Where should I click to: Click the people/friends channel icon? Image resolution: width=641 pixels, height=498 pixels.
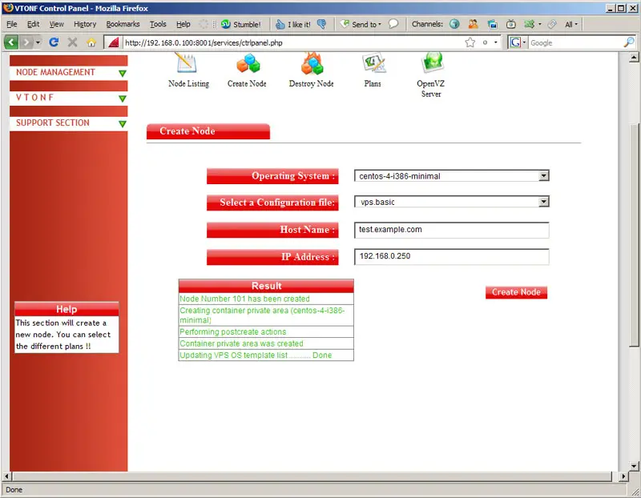[x=473, y=24]
